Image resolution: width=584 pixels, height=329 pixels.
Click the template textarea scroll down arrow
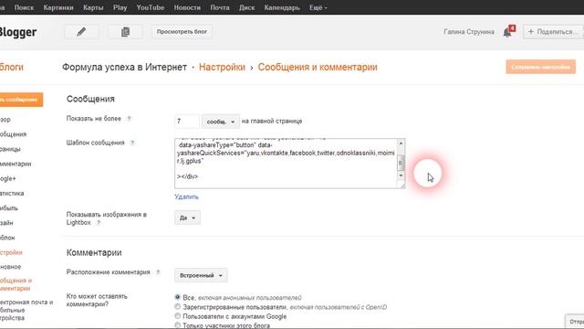401,175
